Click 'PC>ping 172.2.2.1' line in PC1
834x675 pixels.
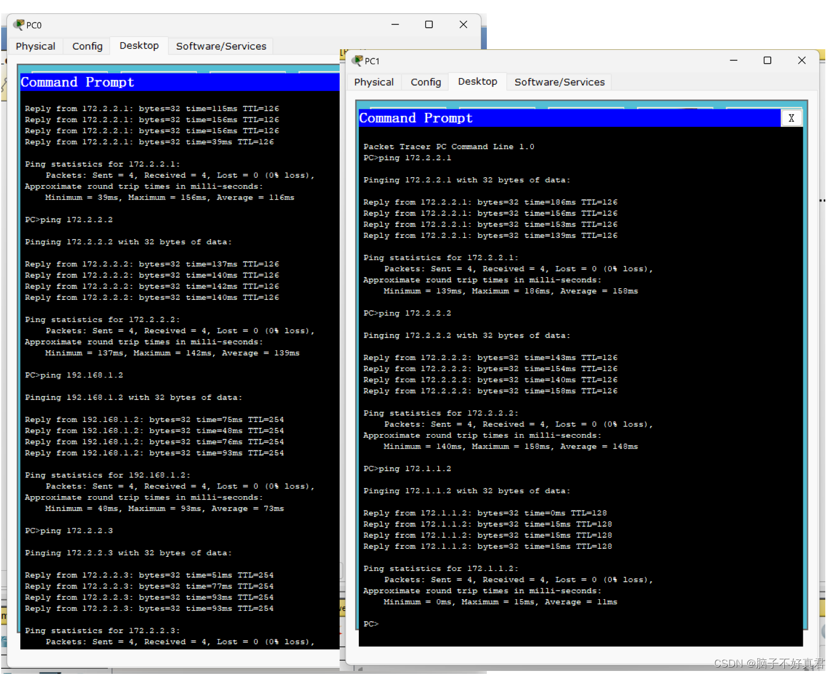407,158
